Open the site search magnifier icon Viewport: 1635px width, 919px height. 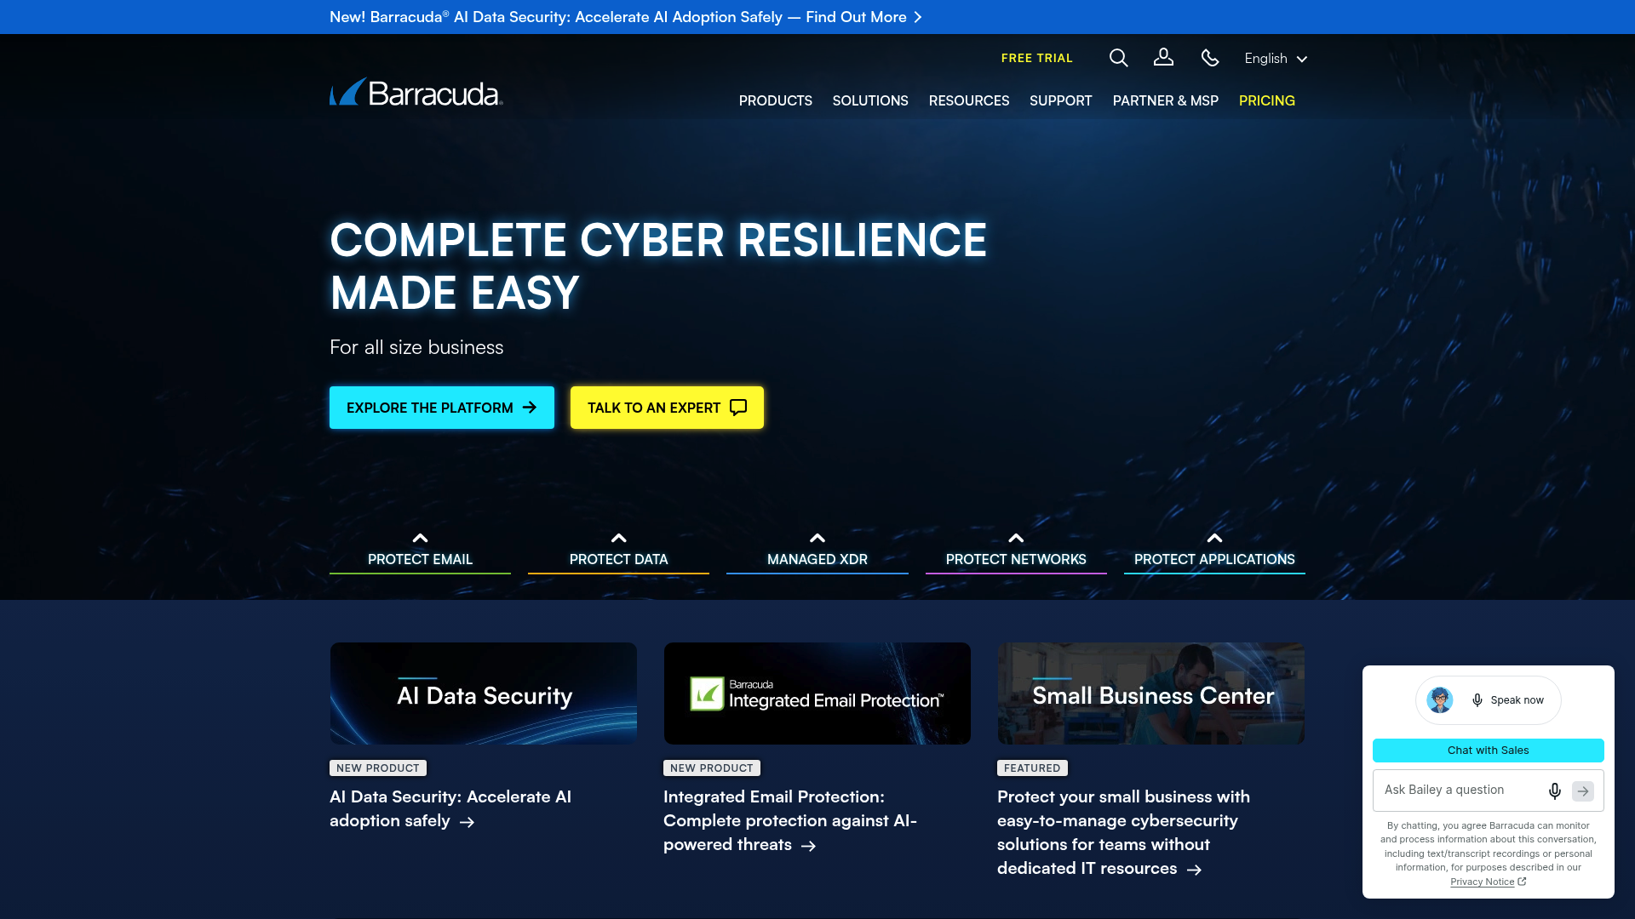[1118, 58]
